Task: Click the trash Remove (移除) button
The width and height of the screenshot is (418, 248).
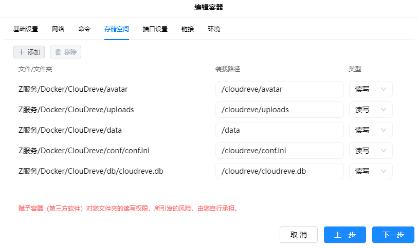Action: [65, 52]
